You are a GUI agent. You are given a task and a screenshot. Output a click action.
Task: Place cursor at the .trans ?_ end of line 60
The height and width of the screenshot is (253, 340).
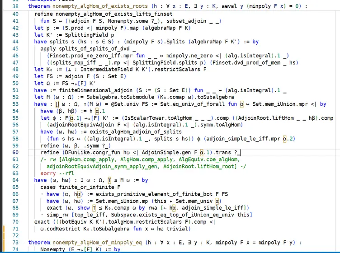[241, 153]
